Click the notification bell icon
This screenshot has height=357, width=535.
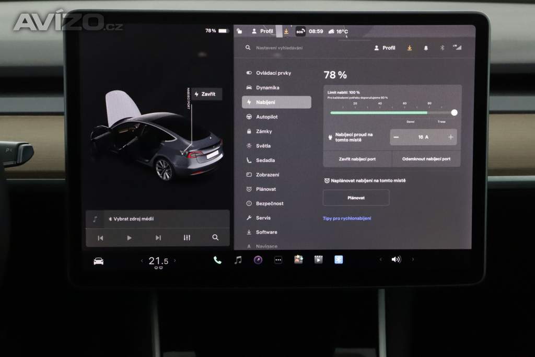pos(426,48)
